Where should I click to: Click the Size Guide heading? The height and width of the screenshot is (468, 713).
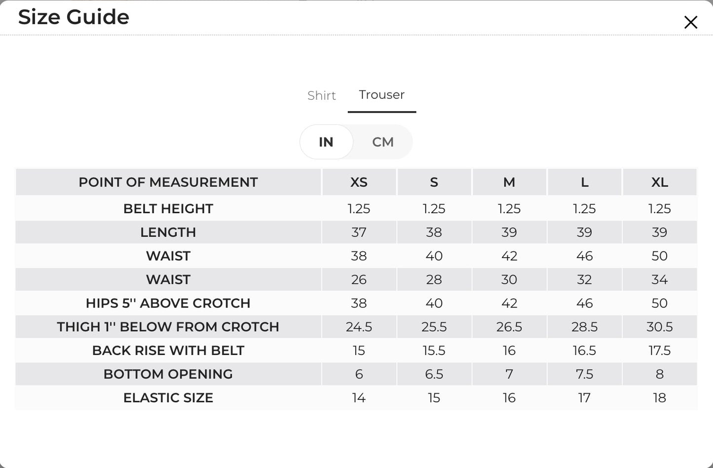coord(74,17)
